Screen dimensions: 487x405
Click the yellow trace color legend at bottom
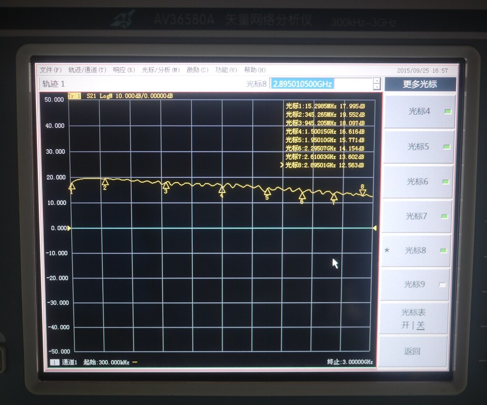pos(134,362)
